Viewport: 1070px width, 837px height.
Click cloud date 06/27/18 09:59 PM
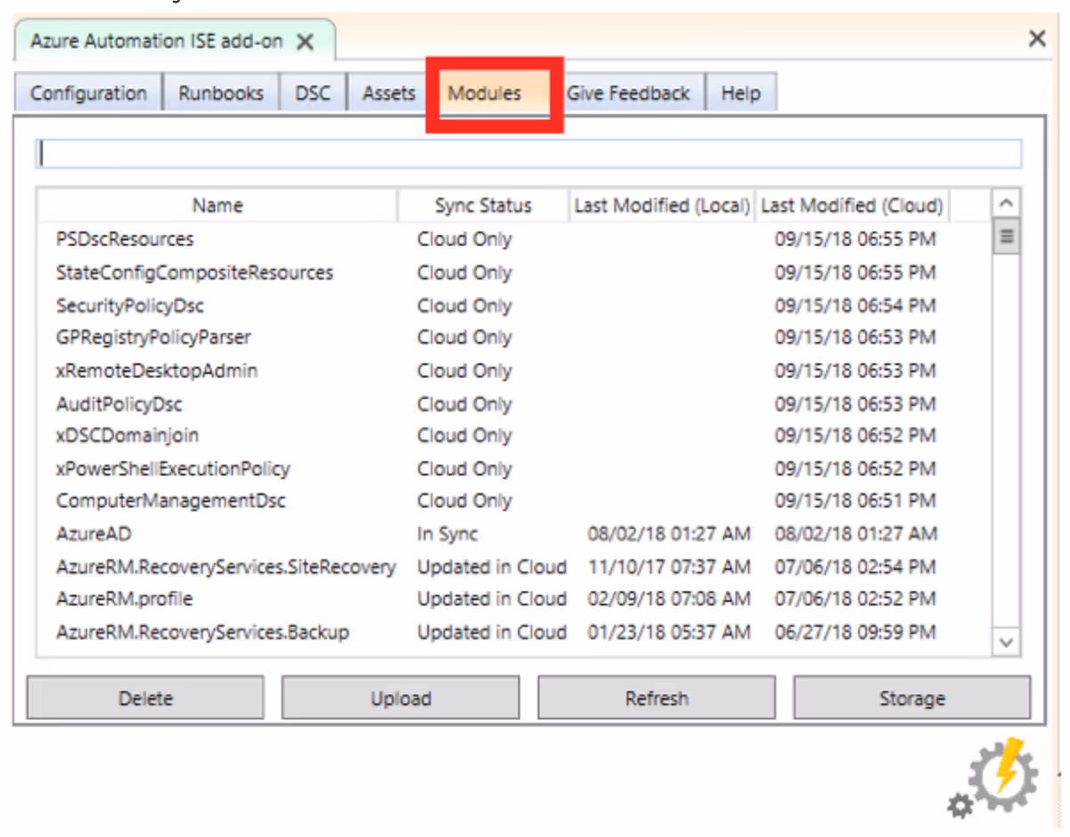tap(855, 632)
